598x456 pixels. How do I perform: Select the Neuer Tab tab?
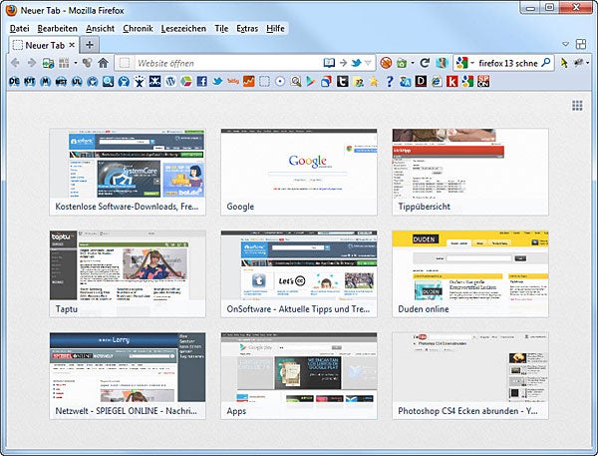(44, 45)
